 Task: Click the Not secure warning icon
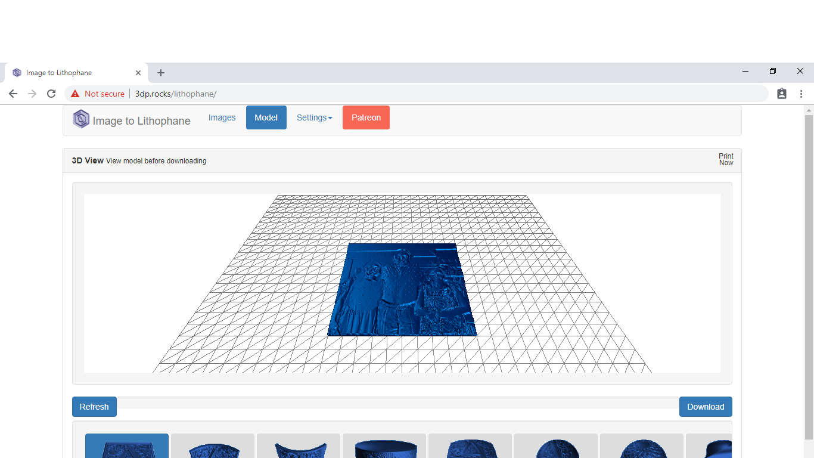[75, 94]
